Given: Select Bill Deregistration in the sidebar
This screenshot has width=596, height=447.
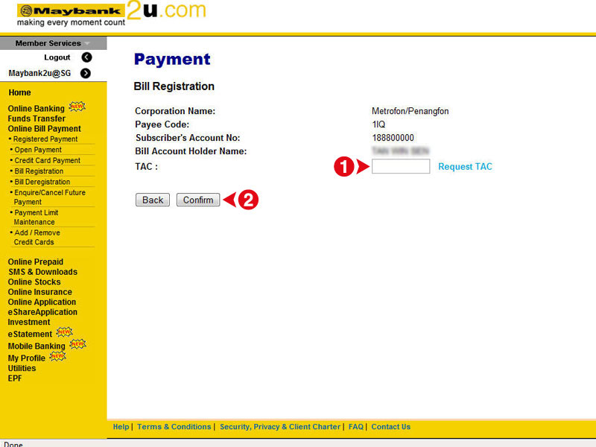Looking at the screenshot, I should click(x=42, y=181).
